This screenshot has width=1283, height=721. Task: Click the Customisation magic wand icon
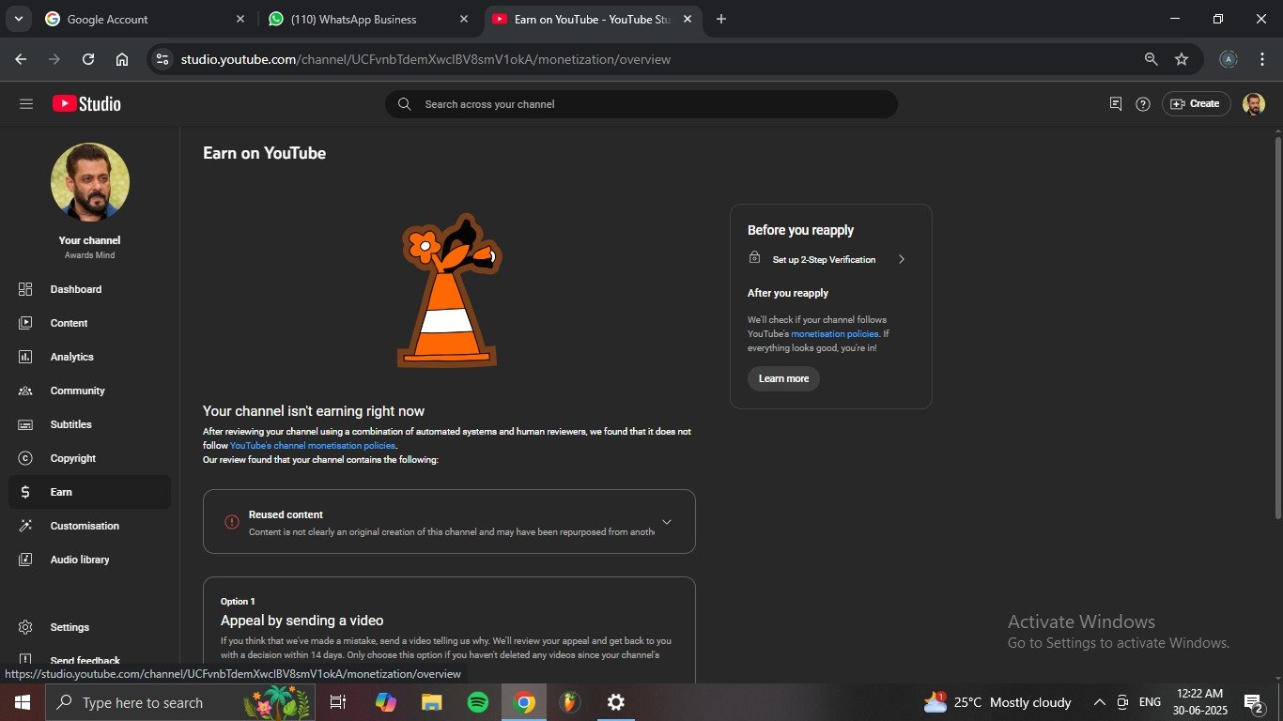(25, 526)
